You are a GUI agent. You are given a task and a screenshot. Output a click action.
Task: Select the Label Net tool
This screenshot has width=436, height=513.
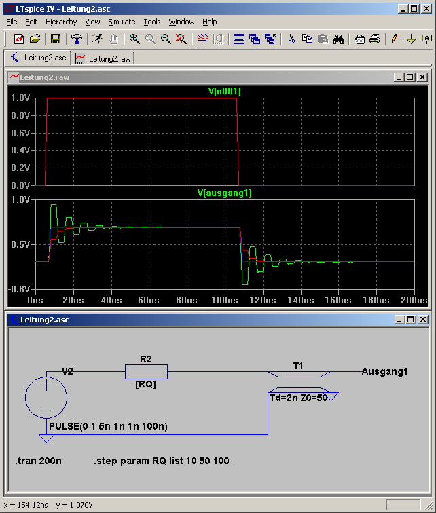coord(426,39)
